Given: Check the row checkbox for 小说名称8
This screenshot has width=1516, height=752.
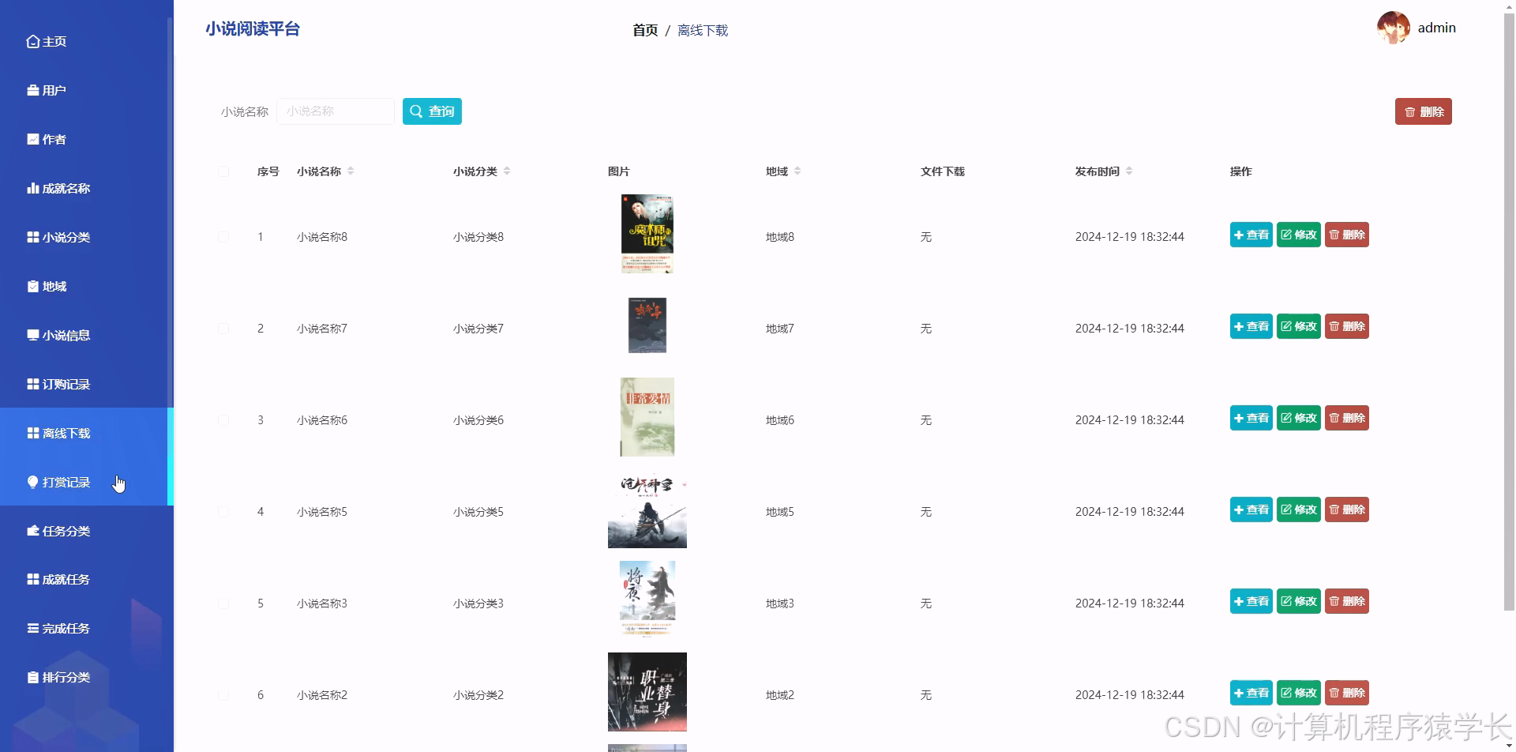Looking at the screenshot, I should (x=223, y=237).
